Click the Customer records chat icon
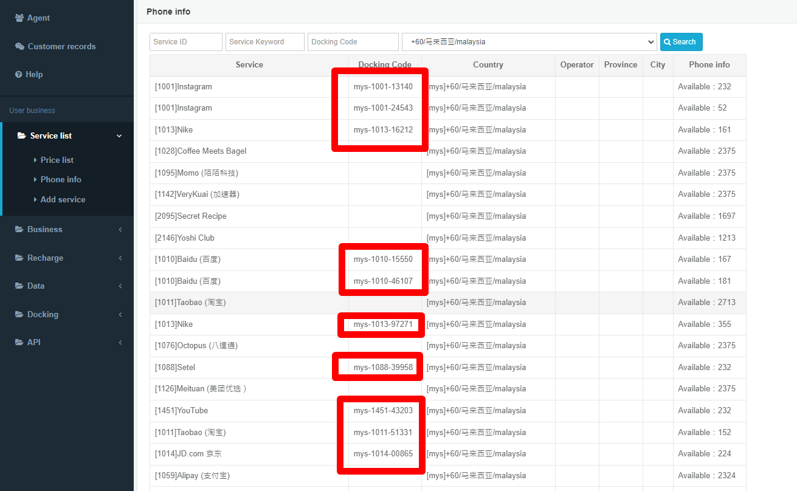The height and width of the screenshot is (491, 797). pyautogui.click(x=19, y=46)
